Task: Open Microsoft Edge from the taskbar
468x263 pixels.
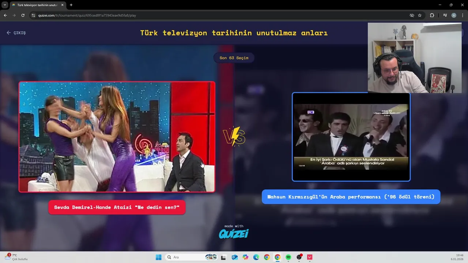Action: coord(256,257)
